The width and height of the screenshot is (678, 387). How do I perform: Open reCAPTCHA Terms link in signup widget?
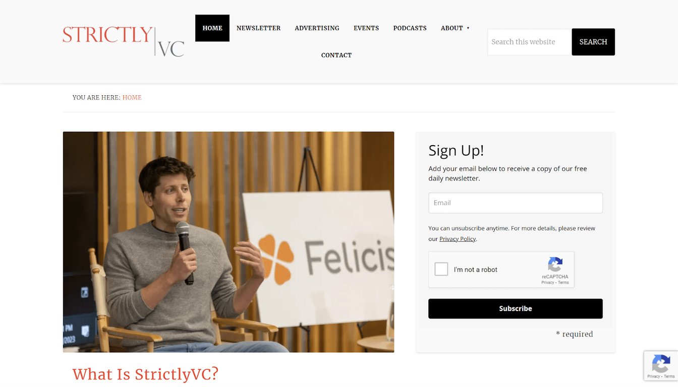click(563, 283)
